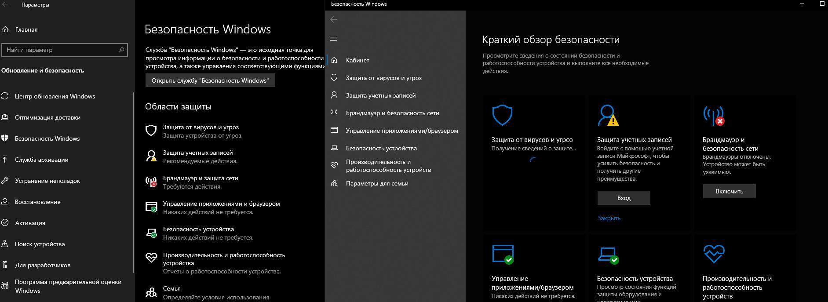Click 'Открыть службу "Безопасность Windows"' button

(x=210, y=80)
